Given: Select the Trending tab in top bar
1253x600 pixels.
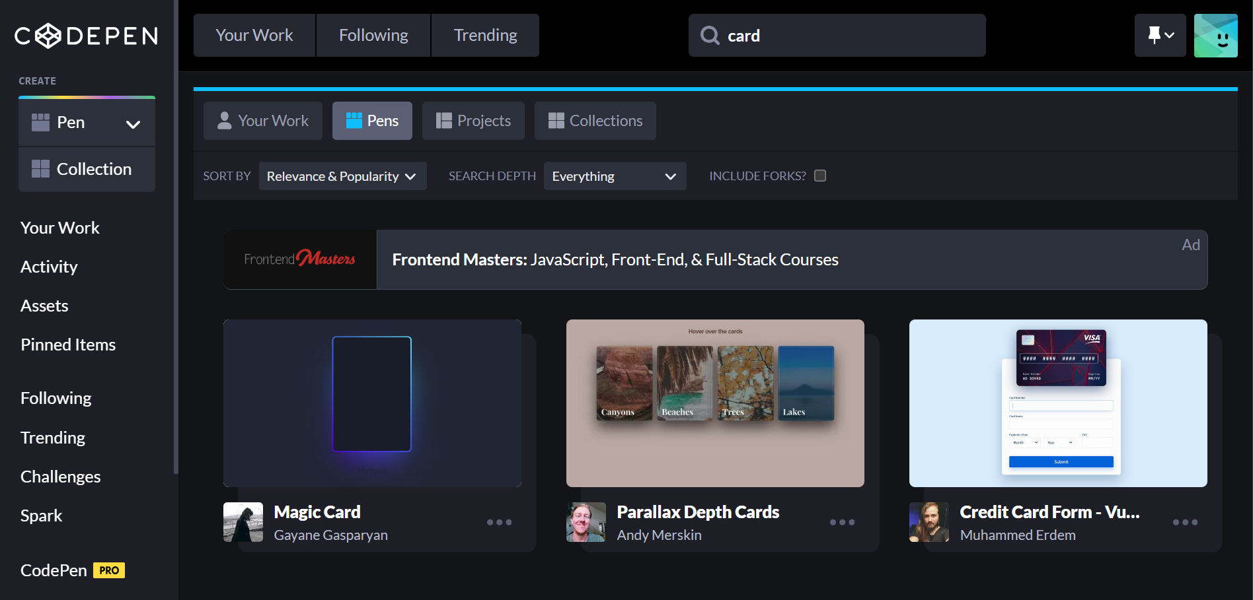Looking at the screenshot, I should click(x=485, y=36).
